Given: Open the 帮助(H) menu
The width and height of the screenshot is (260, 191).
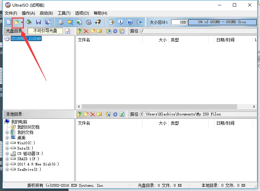Looking at the screenshot, I should tap(100, 13).
